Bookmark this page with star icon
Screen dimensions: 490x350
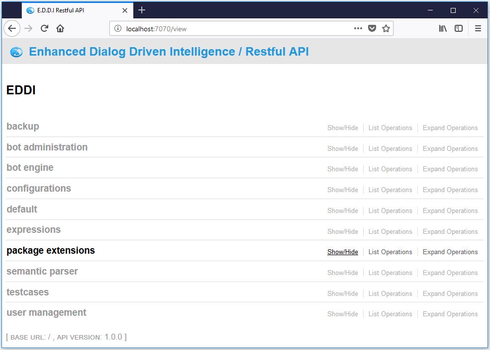tap(386, 29)
